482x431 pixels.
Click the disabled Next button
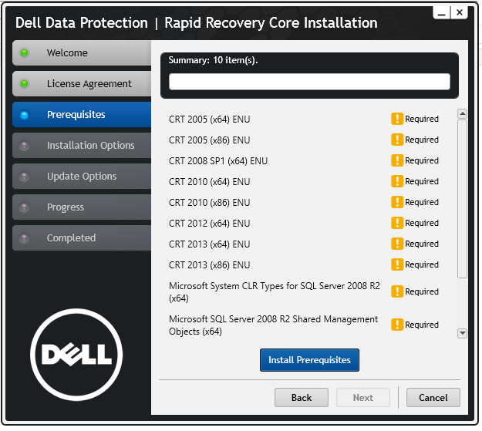(x=363, y=398)
